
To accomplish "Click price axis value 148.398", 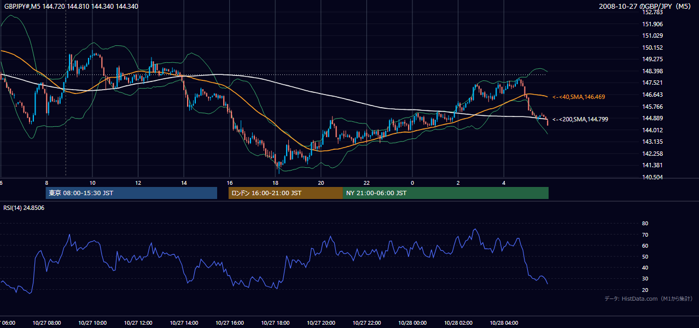I will click(x=652, y=71).
